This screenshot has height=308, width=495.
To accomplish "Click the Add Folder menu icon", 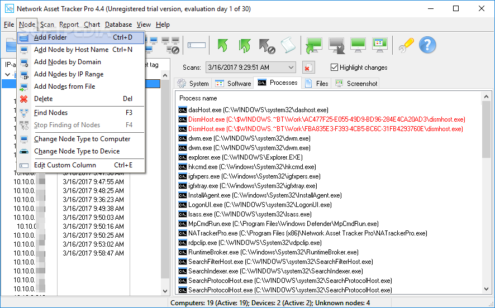I will 24,37.
